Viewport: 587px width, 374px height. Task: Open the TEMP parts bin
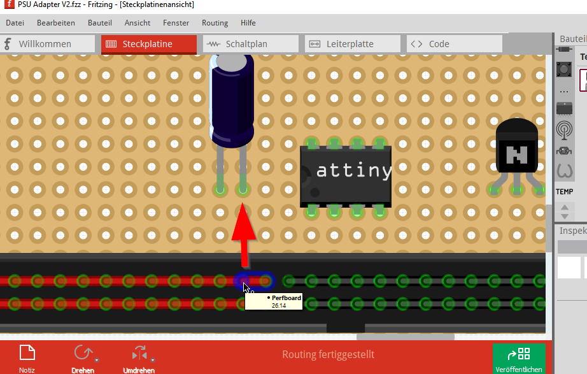[x=564, y=192]
